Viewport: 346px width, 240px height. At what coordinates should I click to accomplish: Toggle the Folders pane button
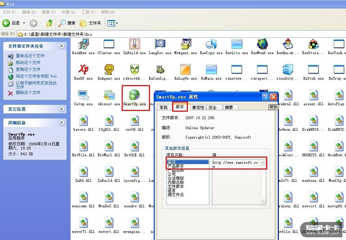[90, 23]
